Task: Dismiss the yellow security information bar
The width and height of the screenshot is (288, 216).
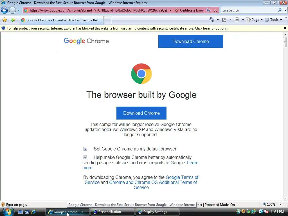Action: [x=285, y=28]
